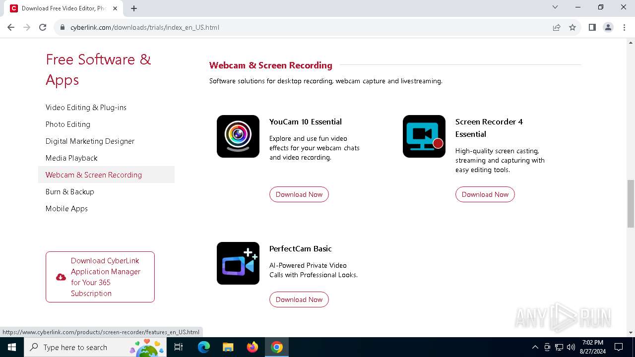Click the Free Software & Apps heading
Image resolution: width=635 pixels, height=357 pixels.
click(98, 69)
